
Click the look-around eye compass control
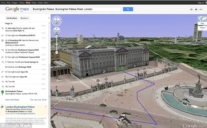[x=56, y=21]
